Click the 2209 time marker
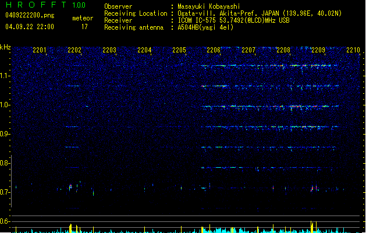 tap(318, 50)
